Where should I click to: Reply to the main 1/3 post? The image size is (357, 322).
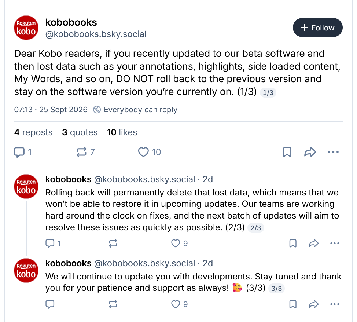pos(22,152)
